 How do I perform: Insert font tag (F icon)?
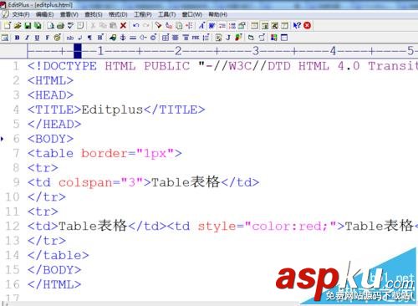47,38
